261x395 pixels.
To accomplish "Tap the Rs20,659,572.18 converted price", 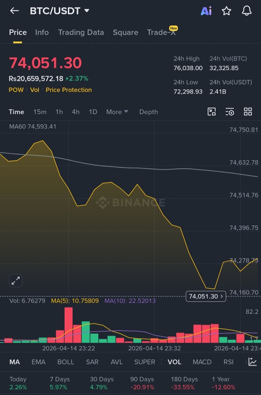I will click(x=36, y=78).
